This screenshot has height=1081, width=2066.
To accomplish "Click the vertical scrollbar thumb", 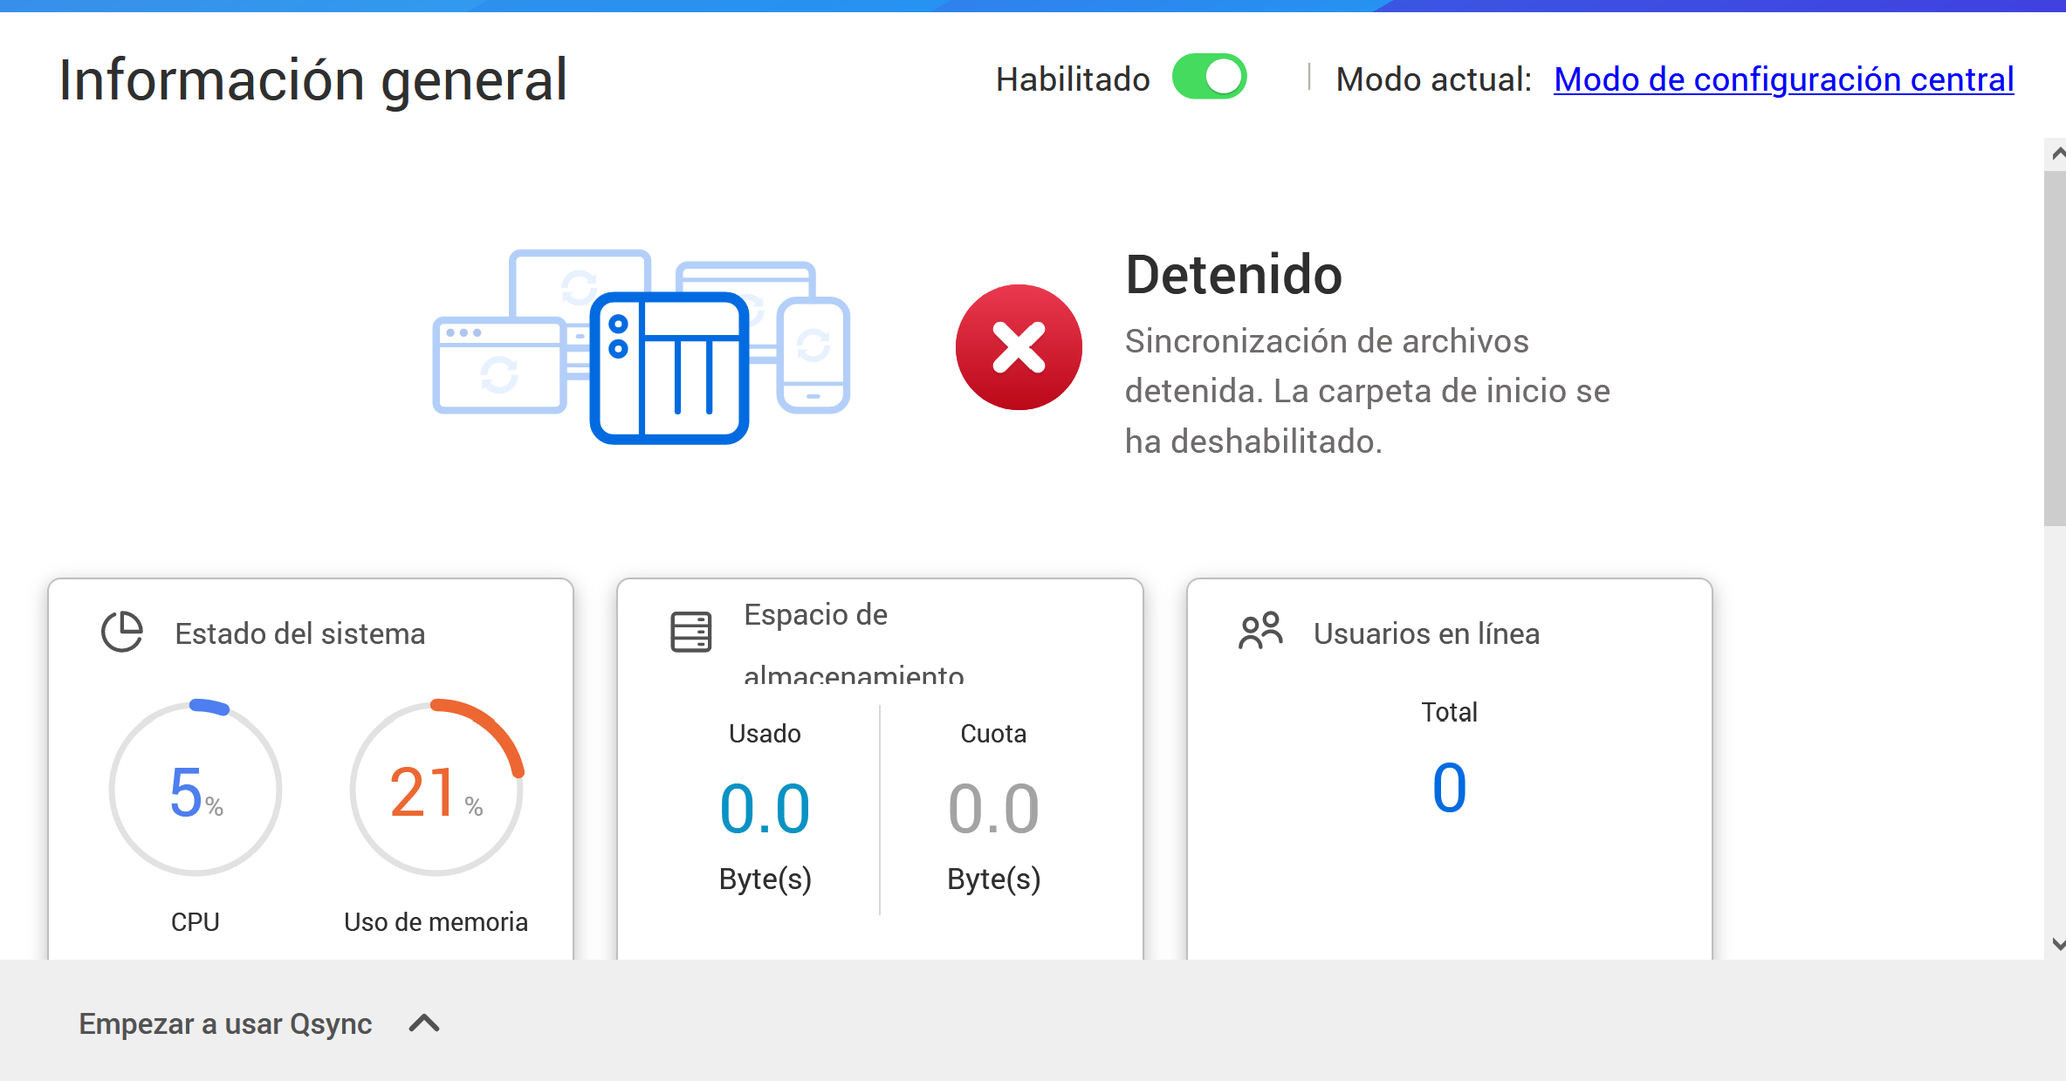I will click(x=2055, y=349).
